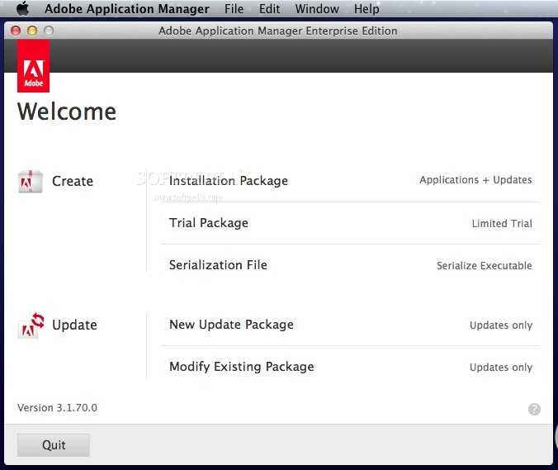Open the Edit menu
The image size is (558, 470).
coord(269,8)
